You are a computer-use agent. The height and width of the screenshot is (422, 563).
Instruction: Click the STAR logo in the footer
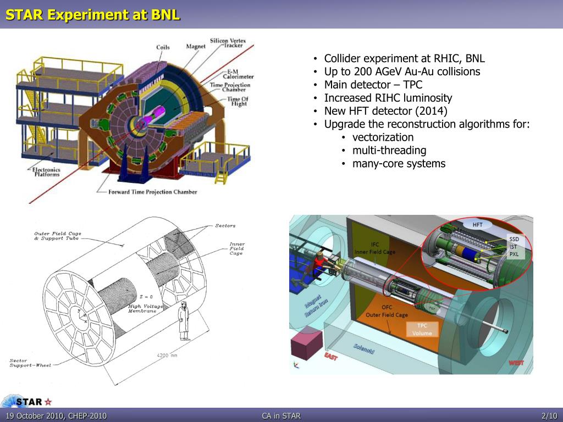pos(27,401)
